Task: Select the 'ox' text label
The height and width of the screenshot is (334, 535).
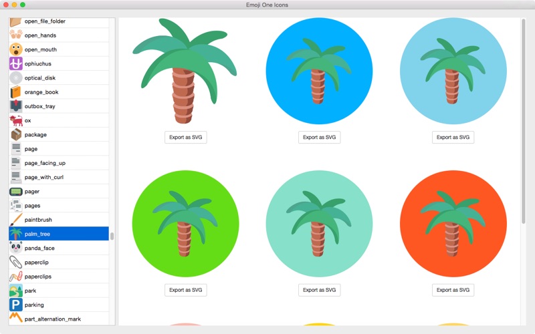Action: point(27,121)
